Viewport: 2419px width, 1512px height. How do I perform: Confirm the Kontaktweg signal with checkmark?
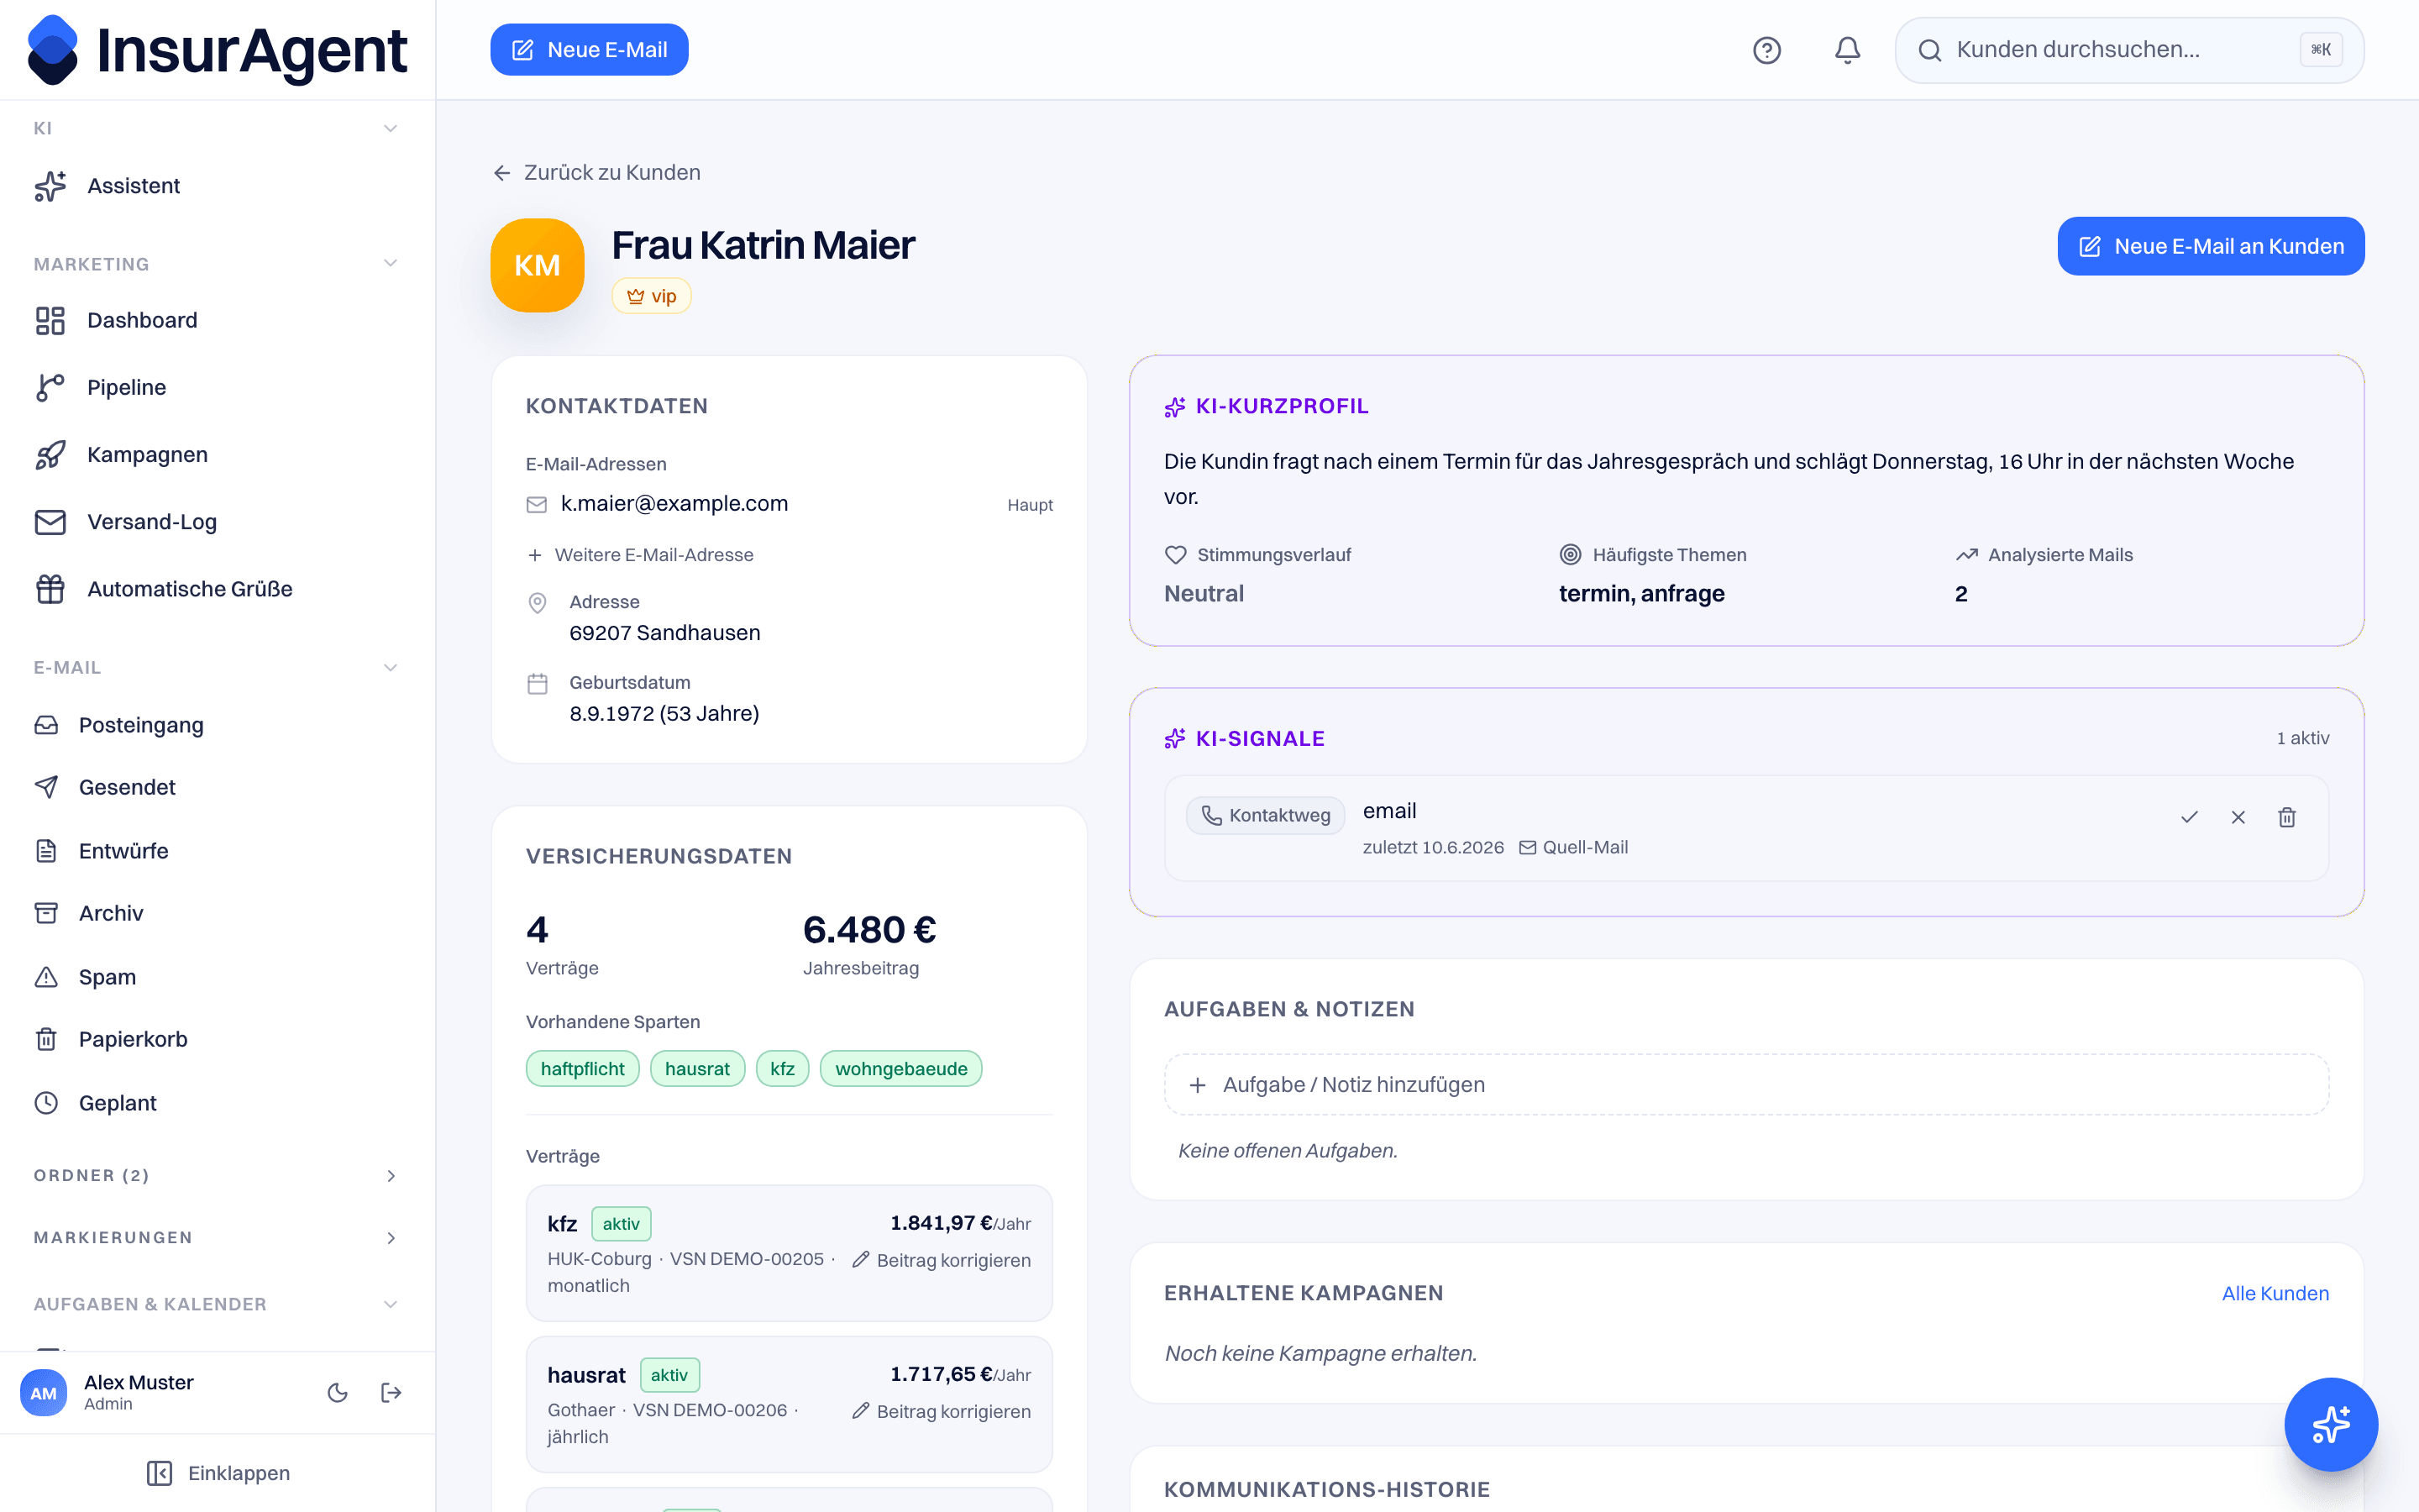(2189, 817)
